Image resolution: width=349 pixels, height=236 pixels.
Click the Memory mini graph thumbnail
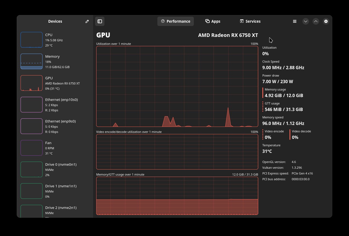[x=32, y=62]
